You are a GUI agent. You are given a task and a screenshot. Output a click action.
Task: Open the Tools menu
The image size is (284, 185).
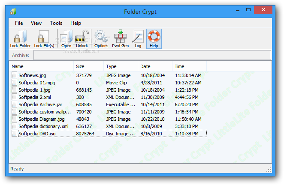coord(56,23)
